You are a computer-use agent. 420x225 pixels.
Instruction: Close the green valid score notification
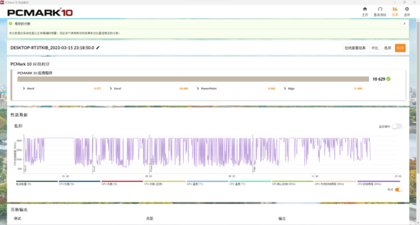point(404,23)
